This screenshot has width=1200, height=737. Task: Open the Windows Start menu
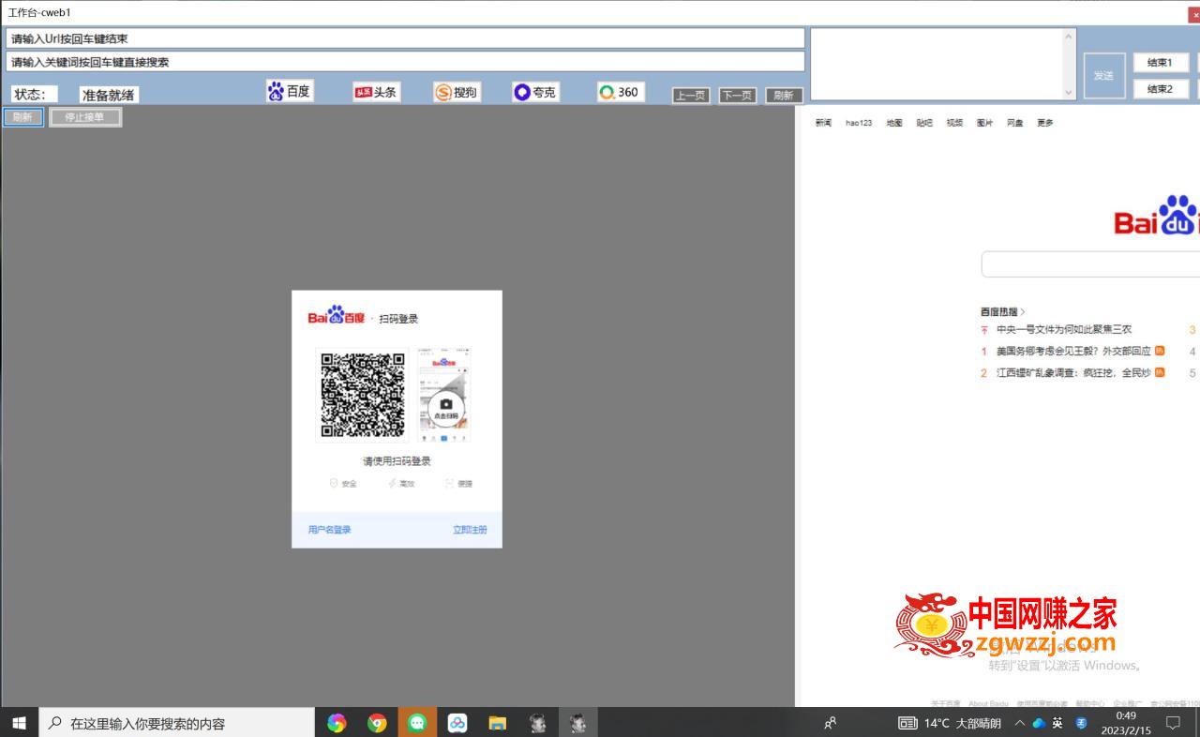[19, 723]
